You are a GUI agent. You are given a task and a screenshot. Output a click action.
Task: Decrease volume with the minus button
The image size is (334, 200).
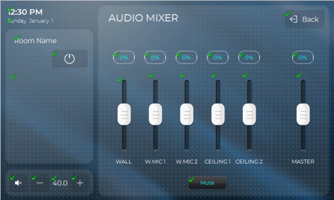(40, 183)
